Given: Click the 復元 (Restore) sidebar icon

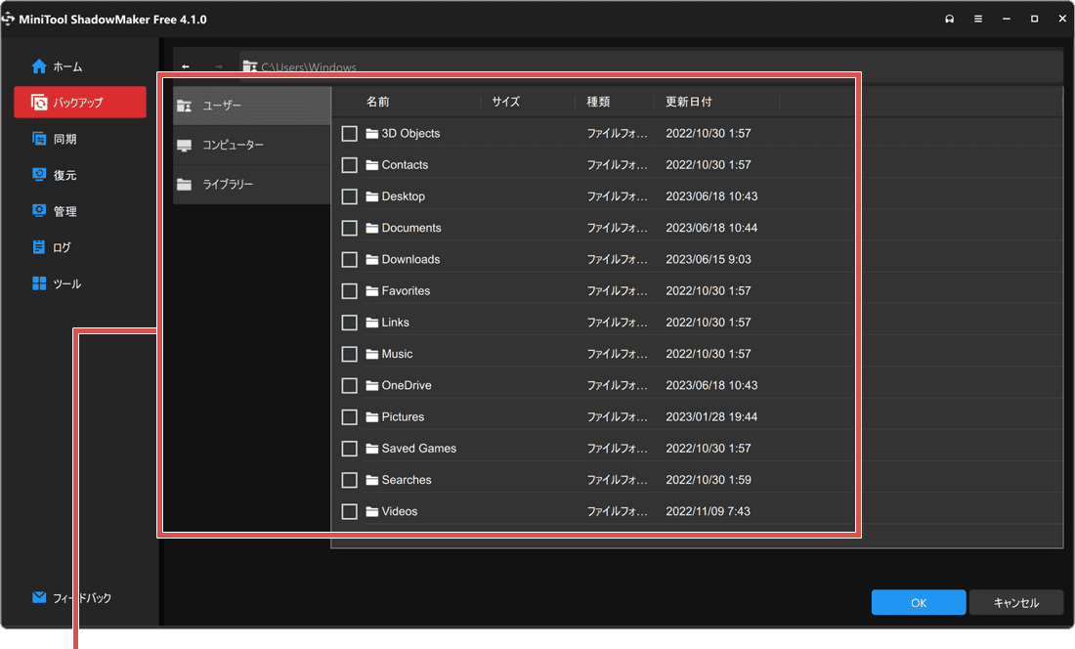Looking at the screenshot, I should [39, 174].
